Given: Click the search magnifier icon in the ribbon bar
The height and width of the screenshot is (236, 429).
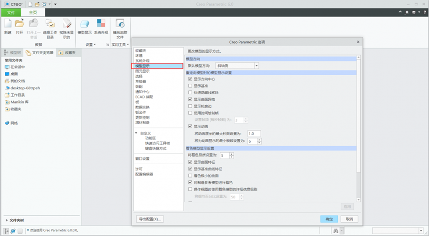Looking at the screenshot, I should click(407, 12).
